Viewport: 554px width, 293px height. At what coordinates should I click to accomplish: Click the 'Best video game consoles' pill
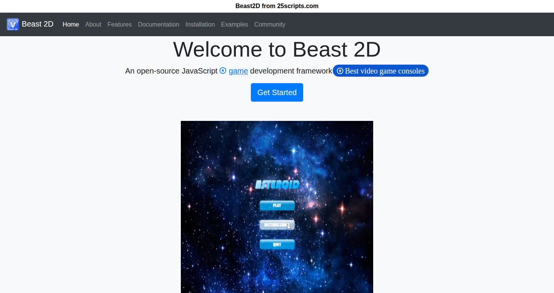coord(380,71)
